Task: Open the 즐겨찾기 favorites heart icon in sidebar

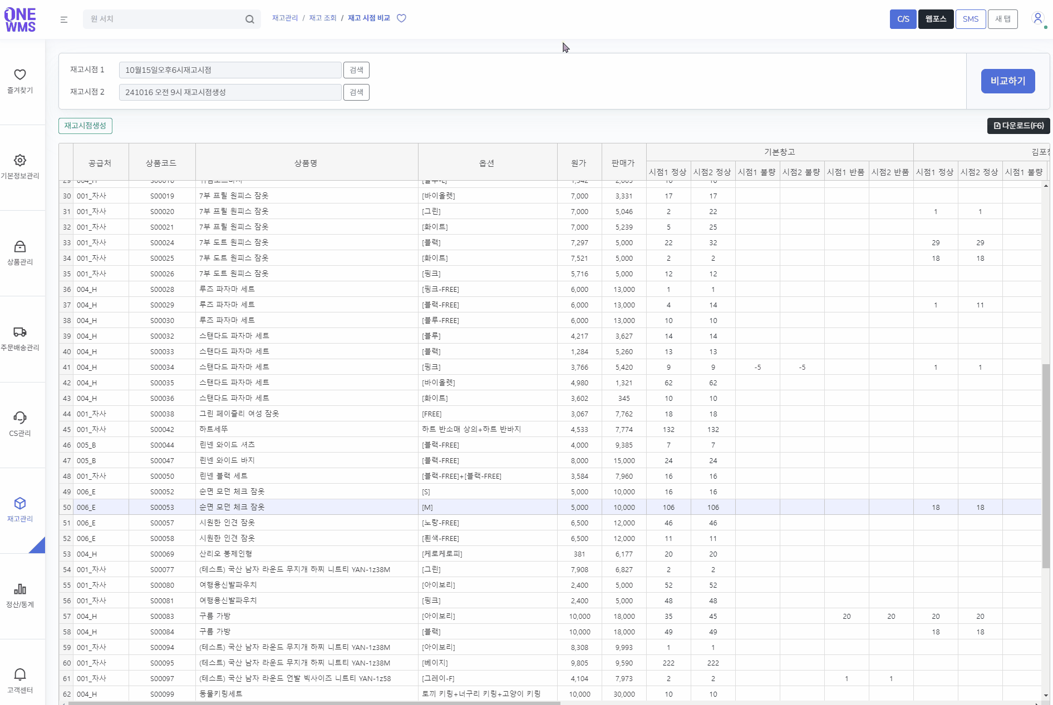Action: coord(20,75)
